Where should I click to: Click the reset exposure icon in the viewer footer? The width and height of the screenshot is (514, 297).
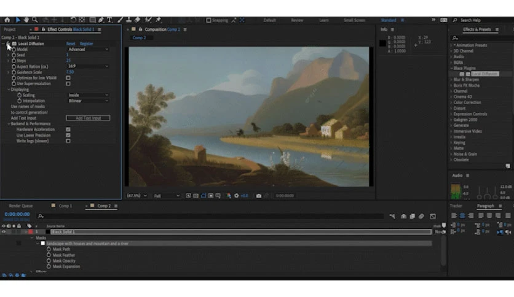pyautogui.click(x=236, y=196)
